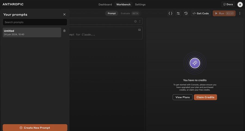
Task: Click the 'You have no credits' heading
Action: pos(195,80)
